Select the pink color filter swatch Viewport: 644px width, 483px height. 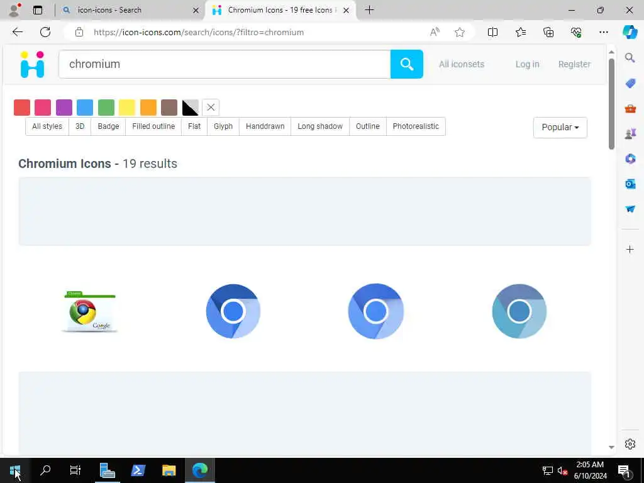(43, 107)
